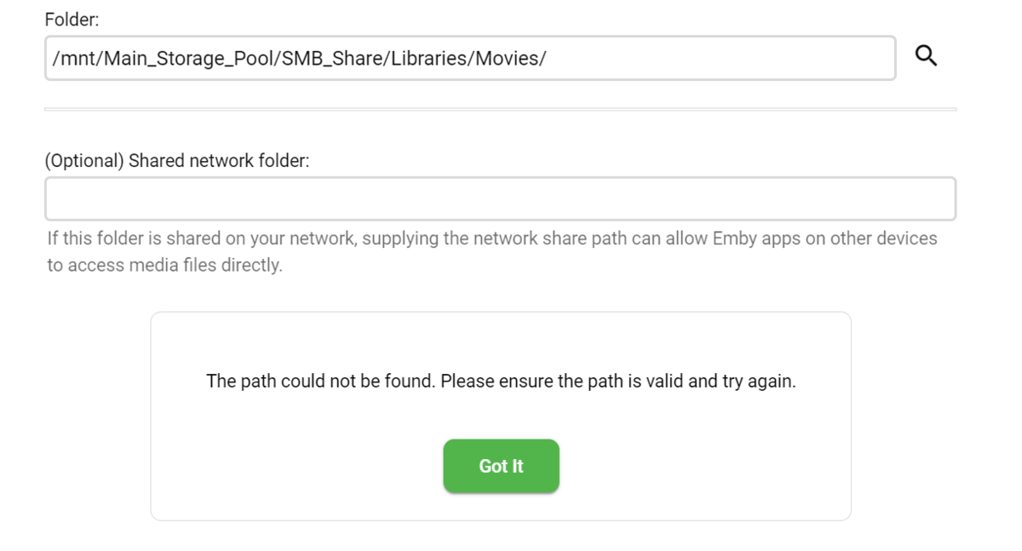Dismiss the error with Got It

pyautogui.click(x=501, y=466)
